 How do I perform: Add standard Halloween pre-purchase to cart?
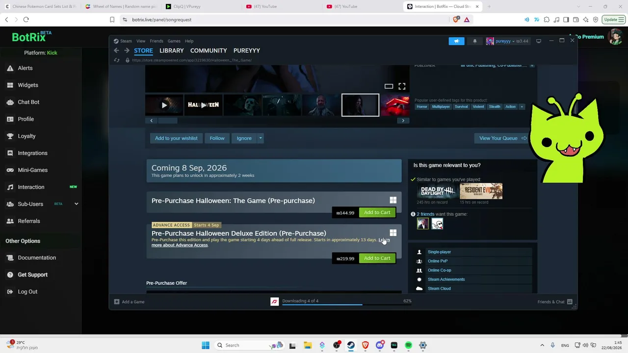coord(377,212)
